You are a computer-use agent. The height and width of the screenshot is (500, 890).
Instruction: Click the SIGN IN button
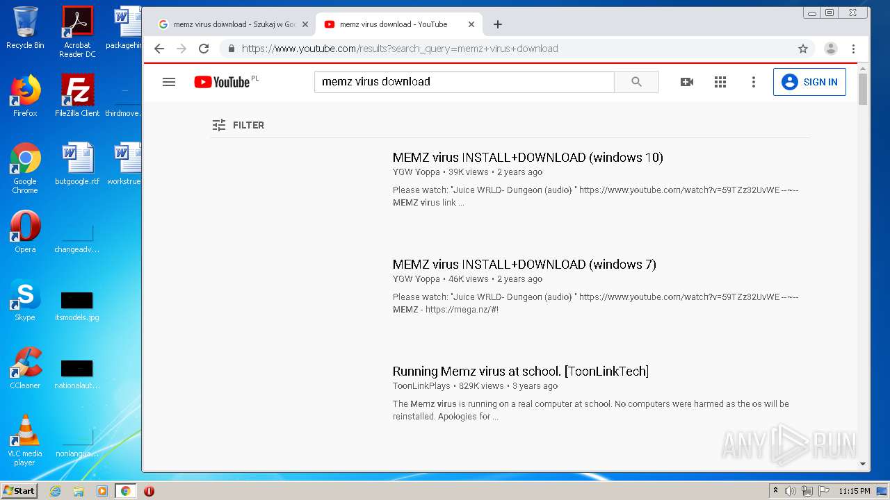pyautogui.click(x=809, y=82)
